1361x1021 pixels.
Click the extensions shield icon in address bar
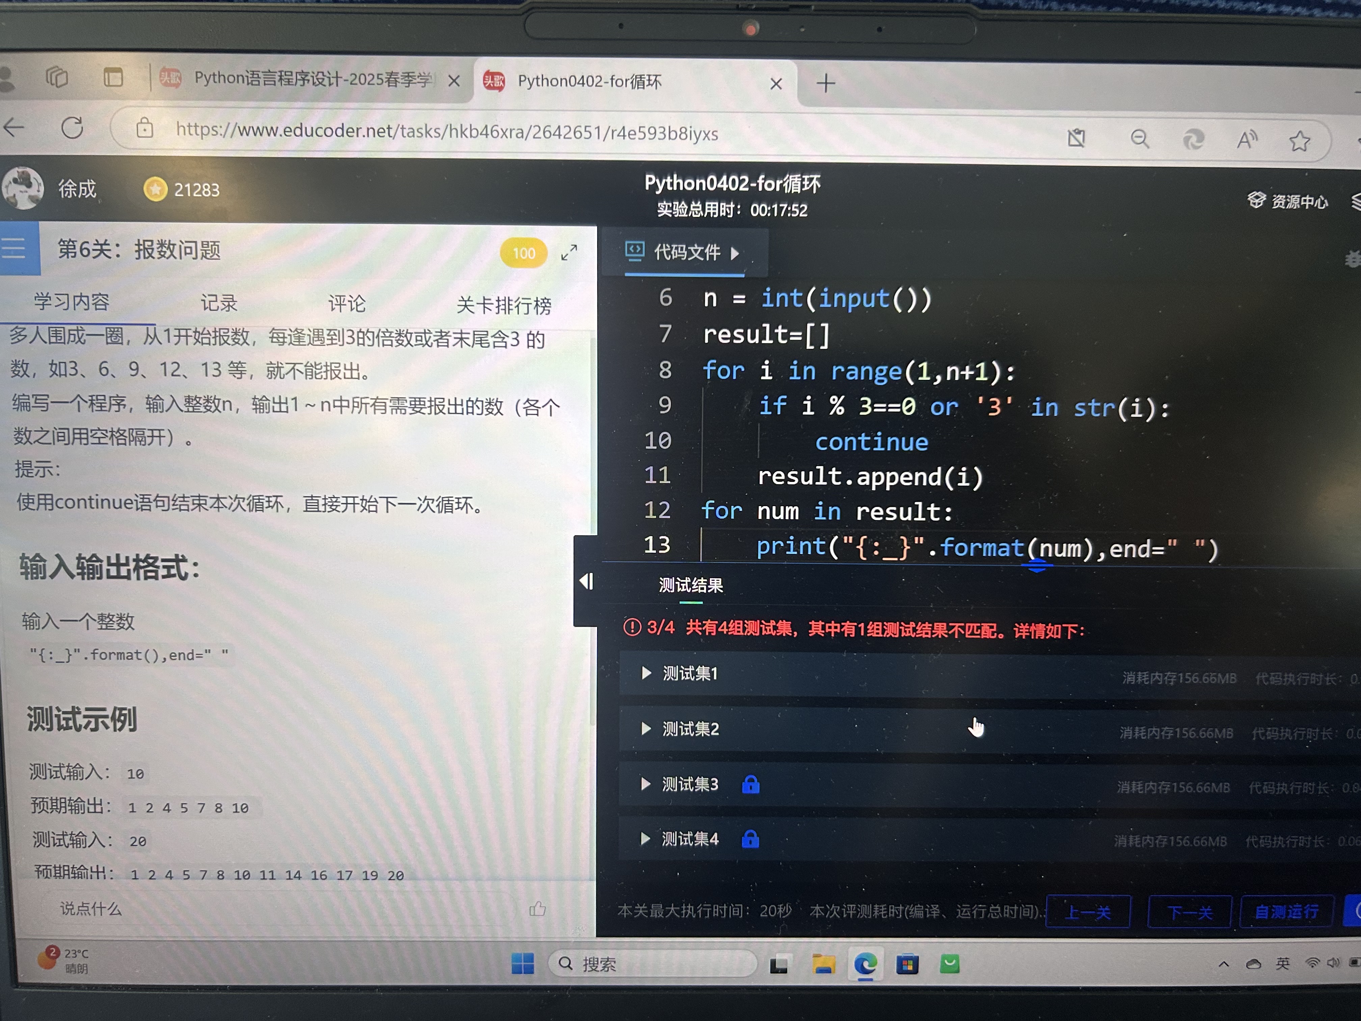pos(1076,138)
